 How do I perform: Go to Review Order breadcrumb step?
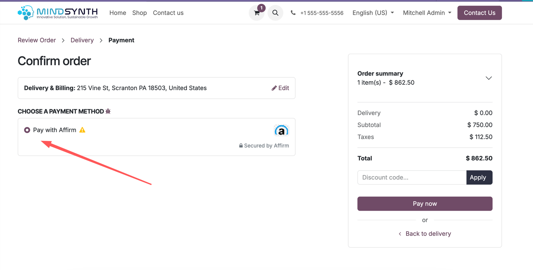[x=37, y=40]
